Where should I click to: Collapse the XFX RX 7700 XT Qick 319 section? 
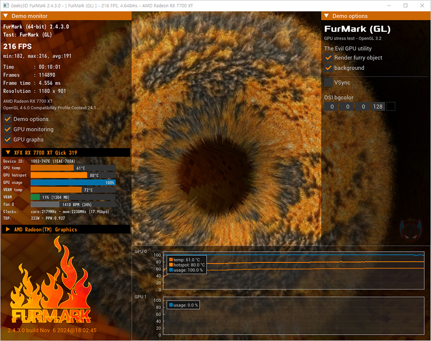(x=8, y=153)
